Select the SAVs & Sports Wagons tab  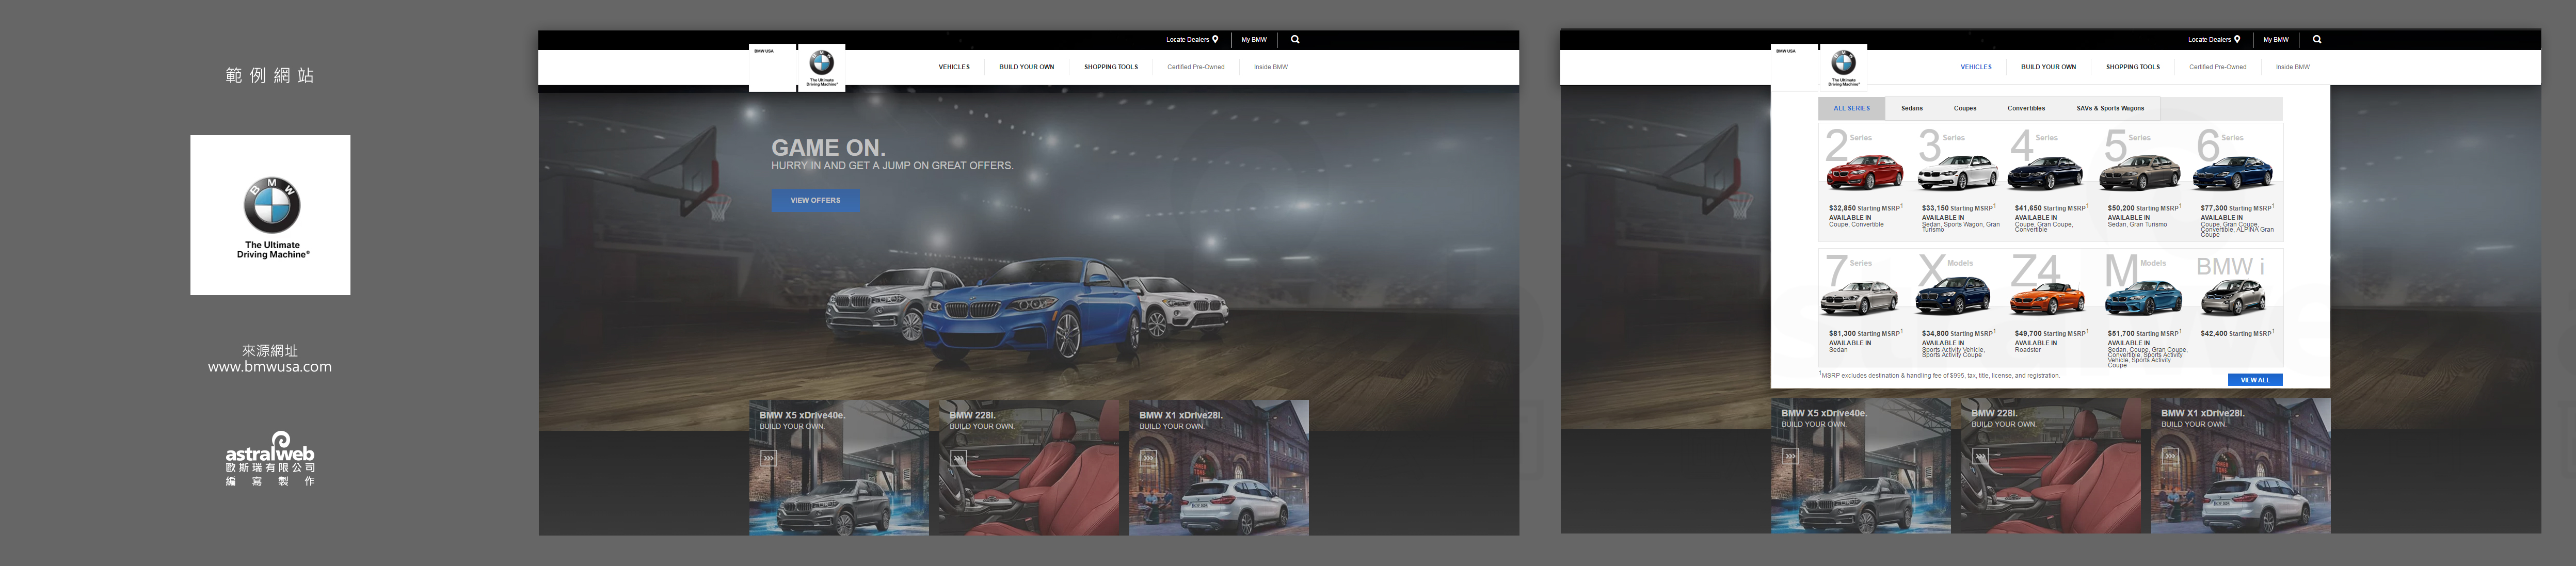(x=2110, y=108)
